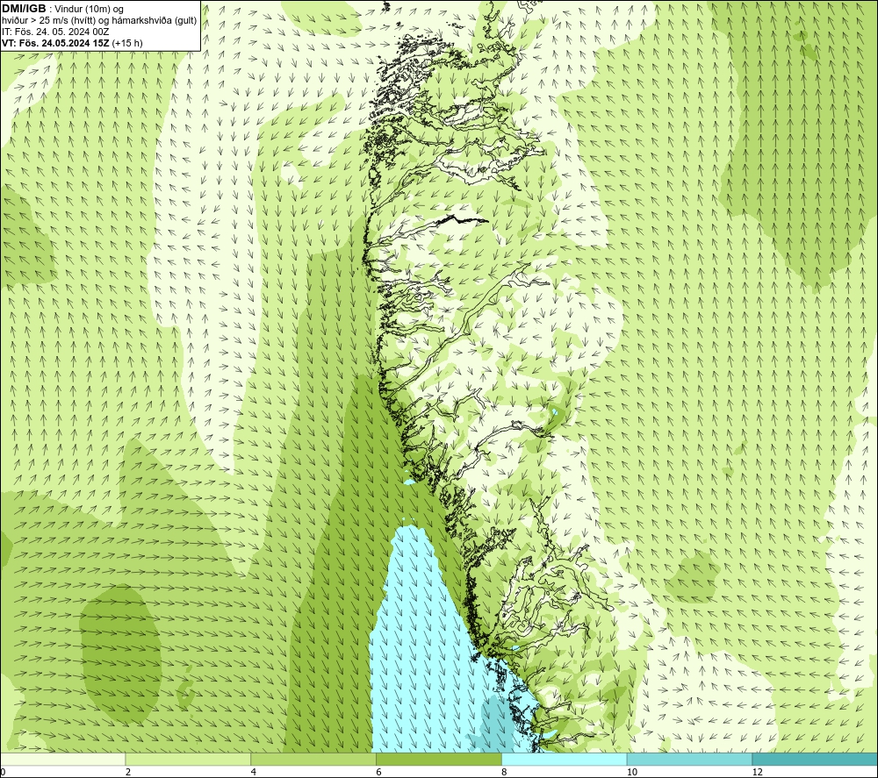
Task: Click the 6–8 m/s dark green legend band
Action: click(x=439, y=760)
